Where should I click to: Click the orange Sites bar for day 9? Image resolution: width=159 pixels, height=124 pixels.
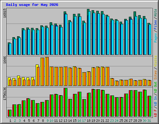(x=48, y=71)
